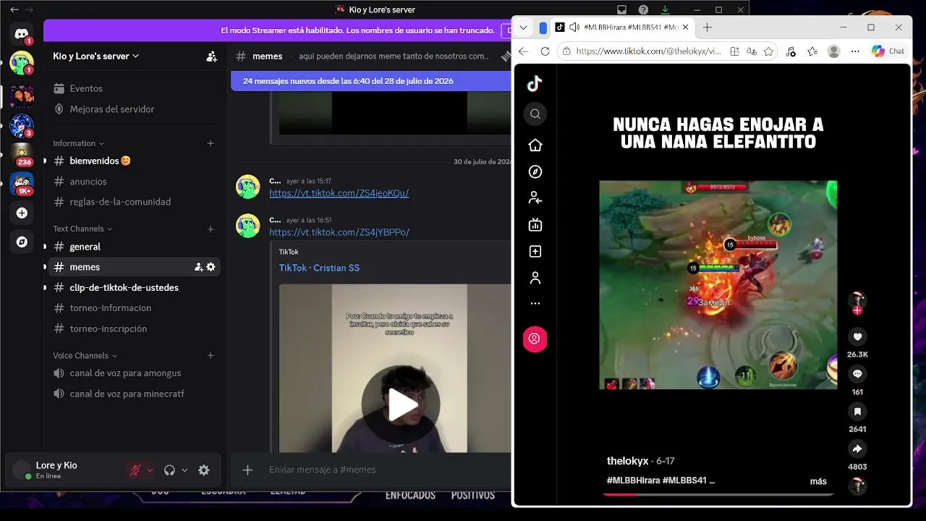The width and height of the screenshot is (926, 521).
Task: Create invite icon on memes channel row
Action: click(199, 267)
